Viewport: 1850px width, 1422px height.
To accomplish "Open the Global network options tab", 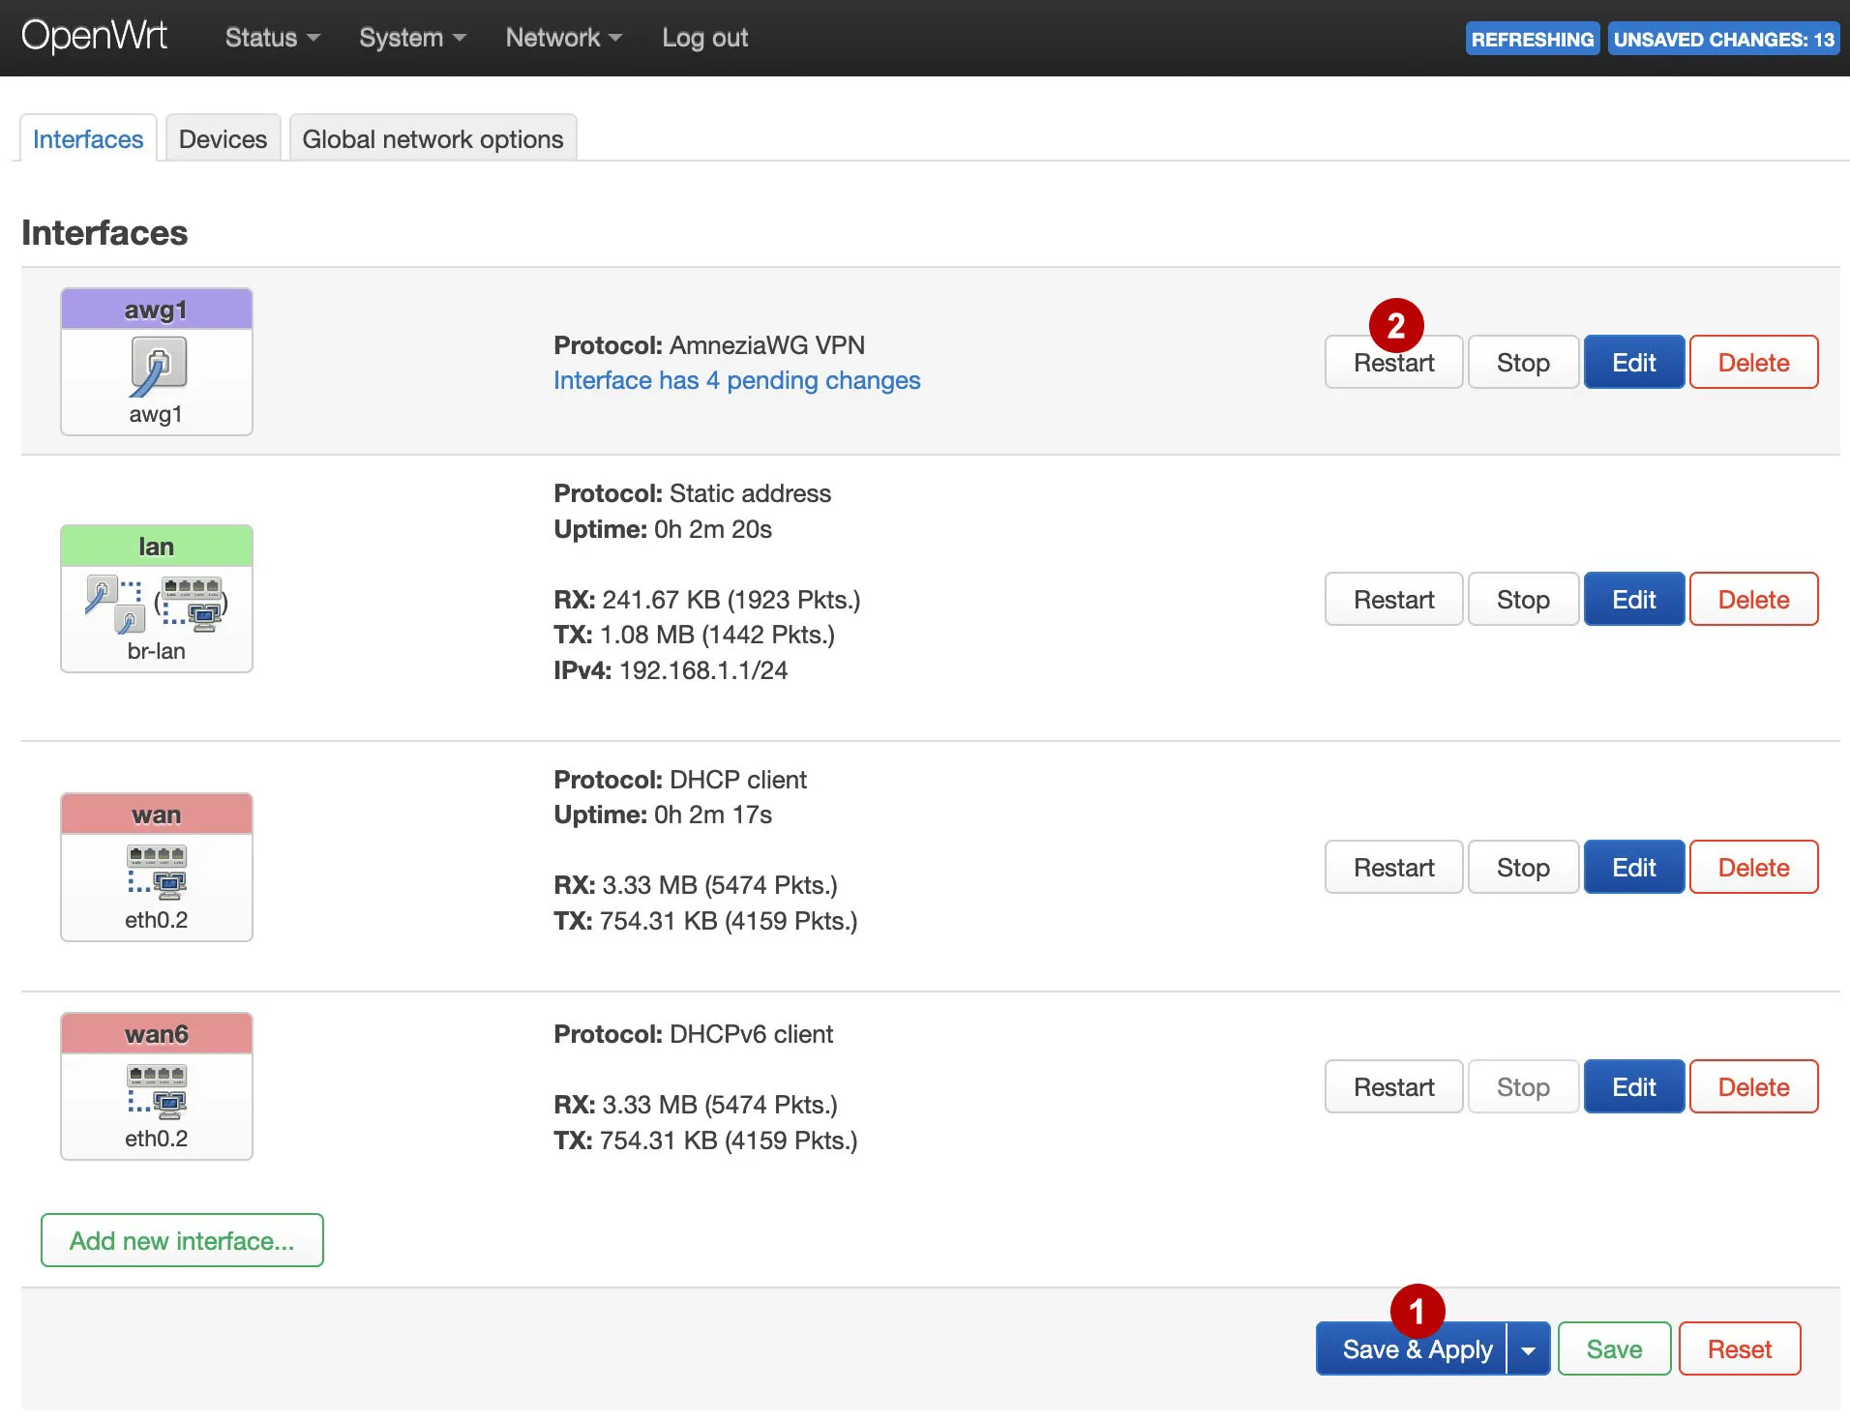I will pyautogui.click(x=433, y=138).
